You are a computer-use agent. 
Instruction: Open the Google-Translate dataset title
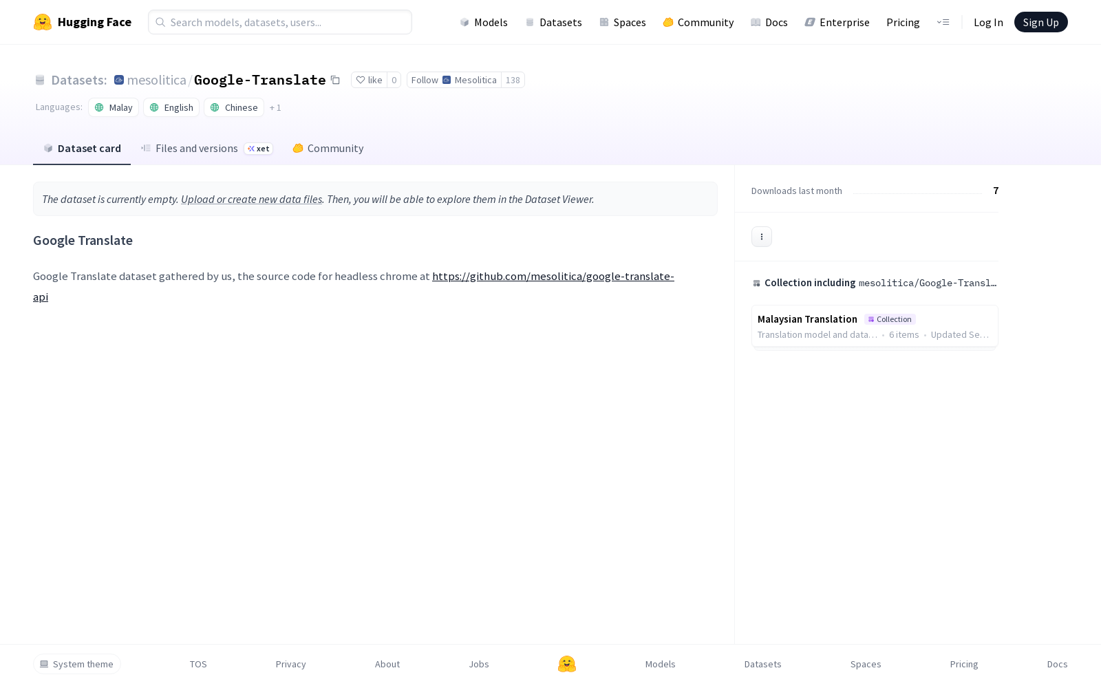click(x=259, y=80)
